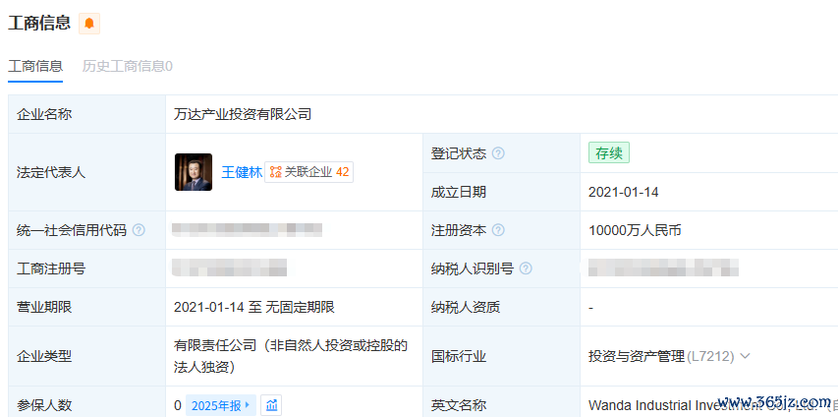Screen dimensions: 838x417
Task: Click the 关联企业 42 button
Action: tap(308, 172)
